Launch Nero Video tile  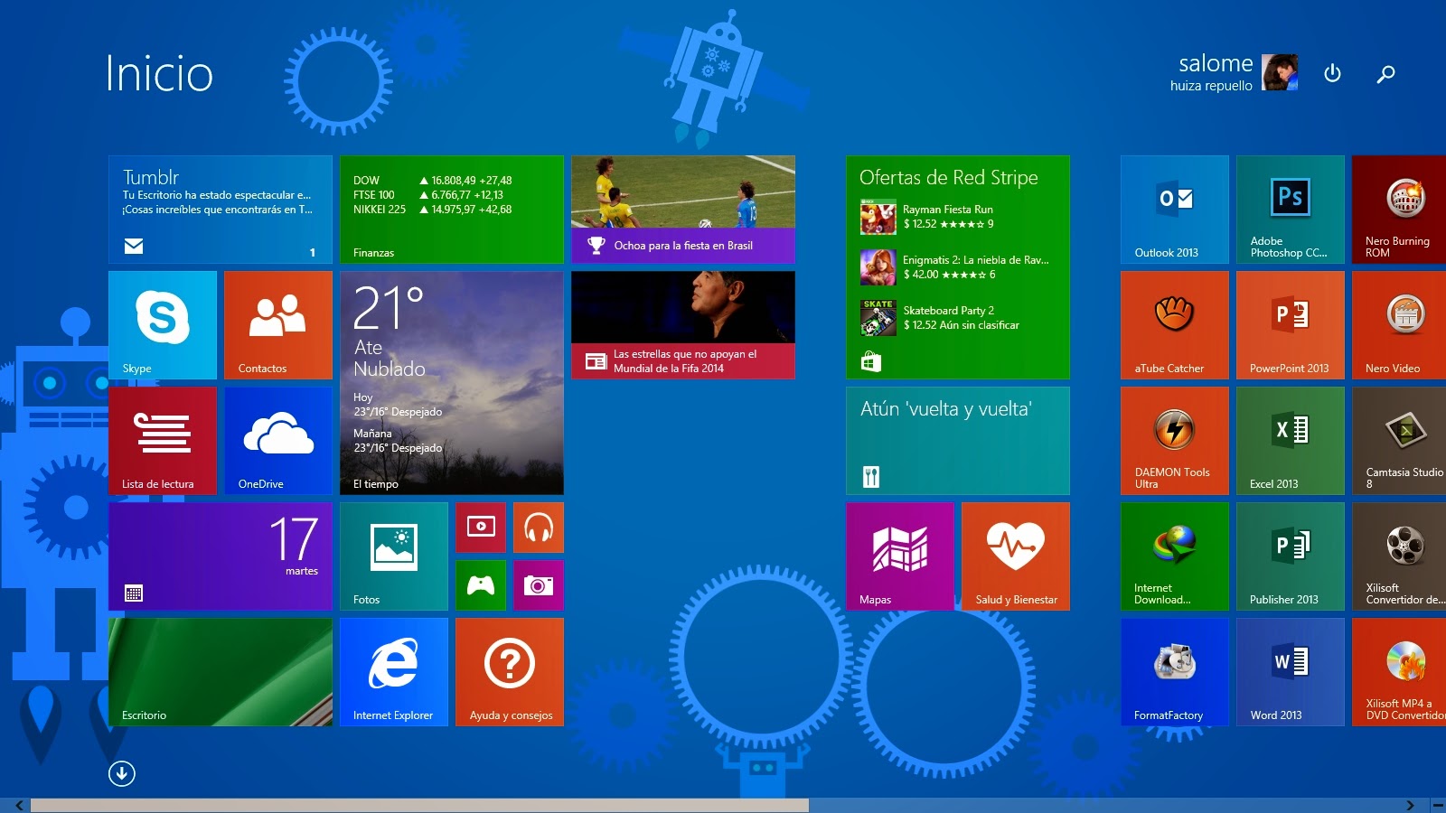point(1399,325)
